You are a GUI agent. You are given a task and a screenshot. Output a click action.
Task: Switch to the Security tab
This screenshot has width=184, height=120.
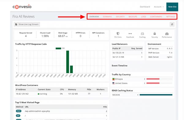point(120,16)
